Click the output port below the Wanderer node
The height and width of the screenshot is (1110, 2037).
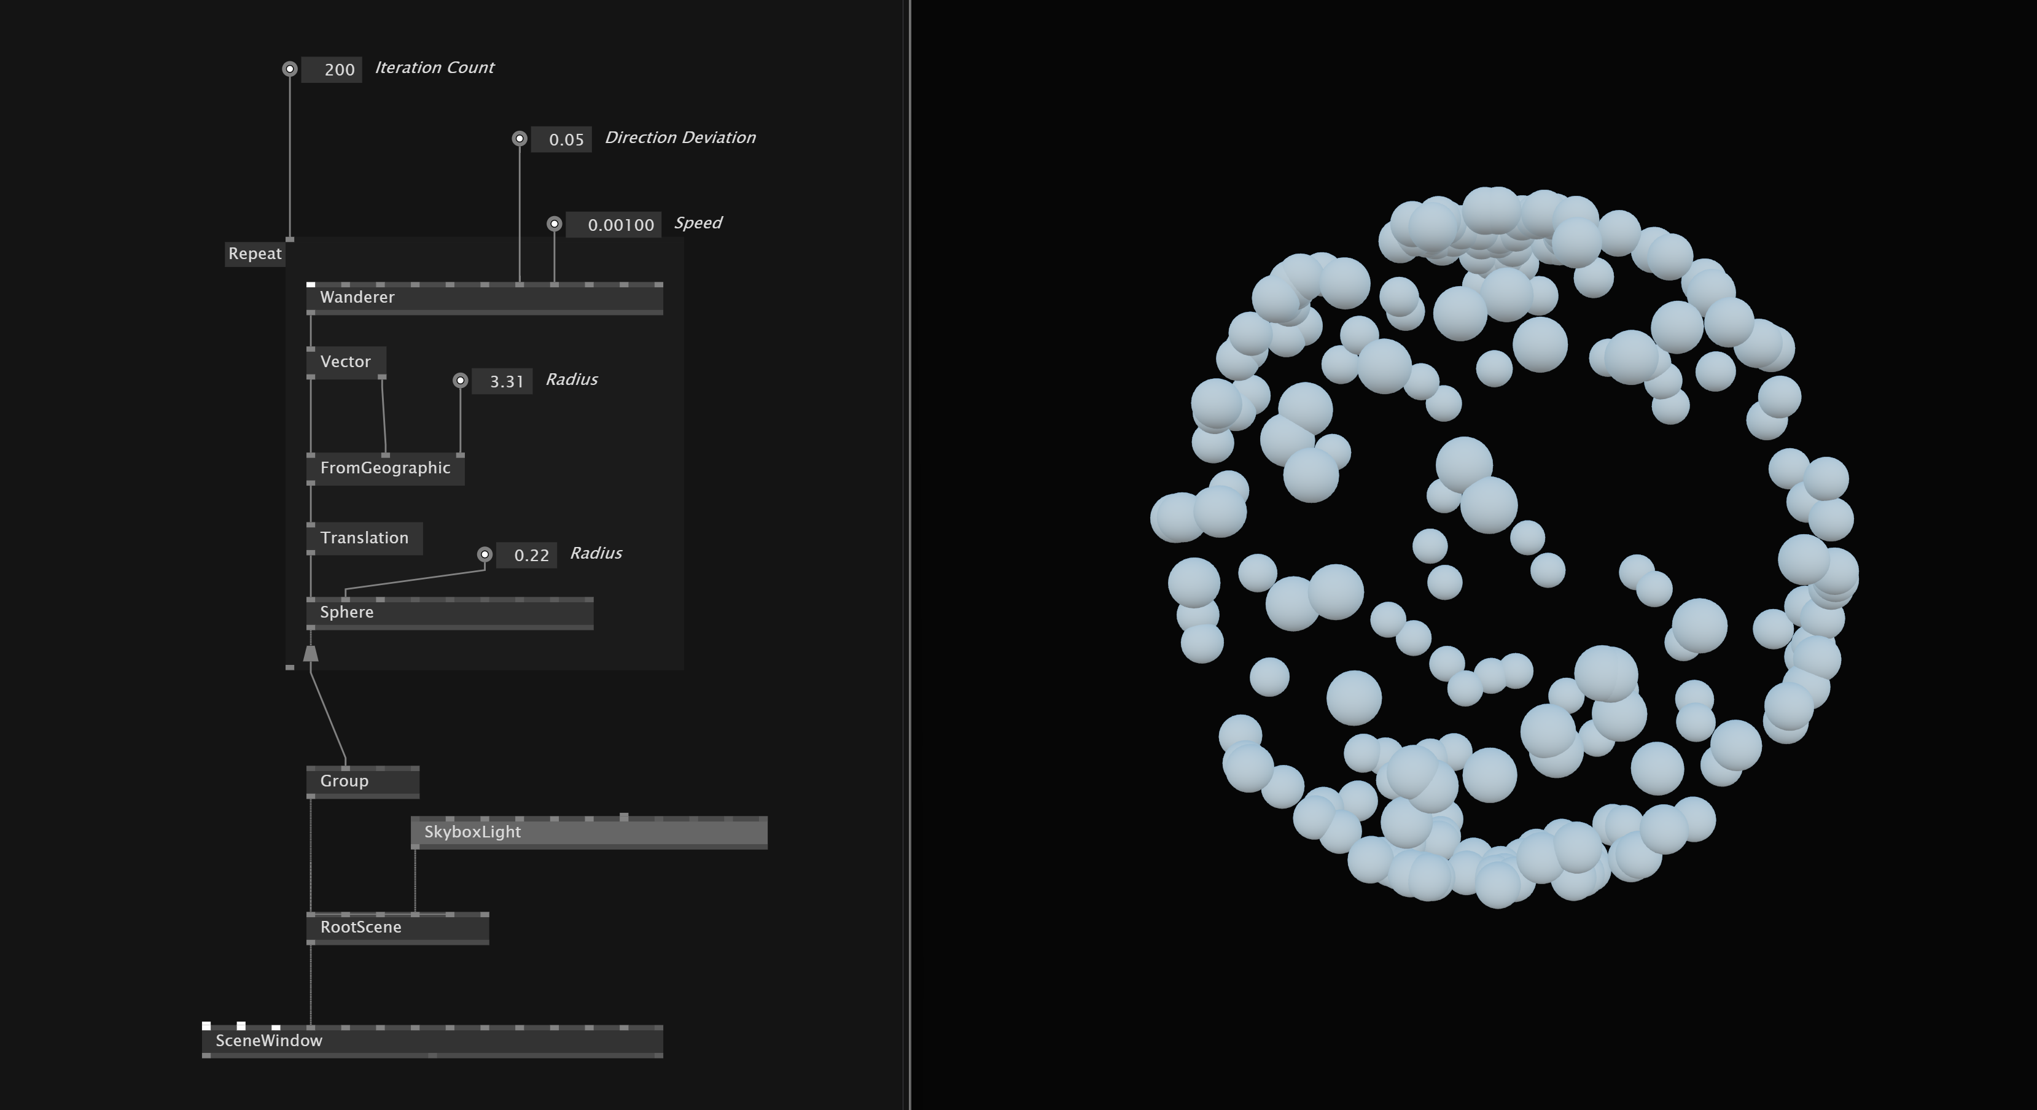coord(311,312)
